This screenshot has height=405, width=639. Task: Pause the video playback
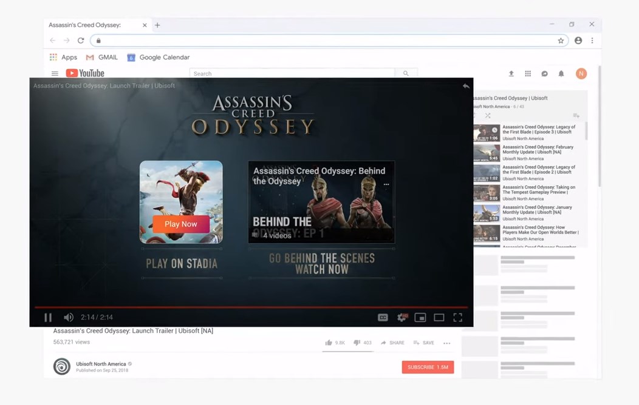tap(48, 317)
